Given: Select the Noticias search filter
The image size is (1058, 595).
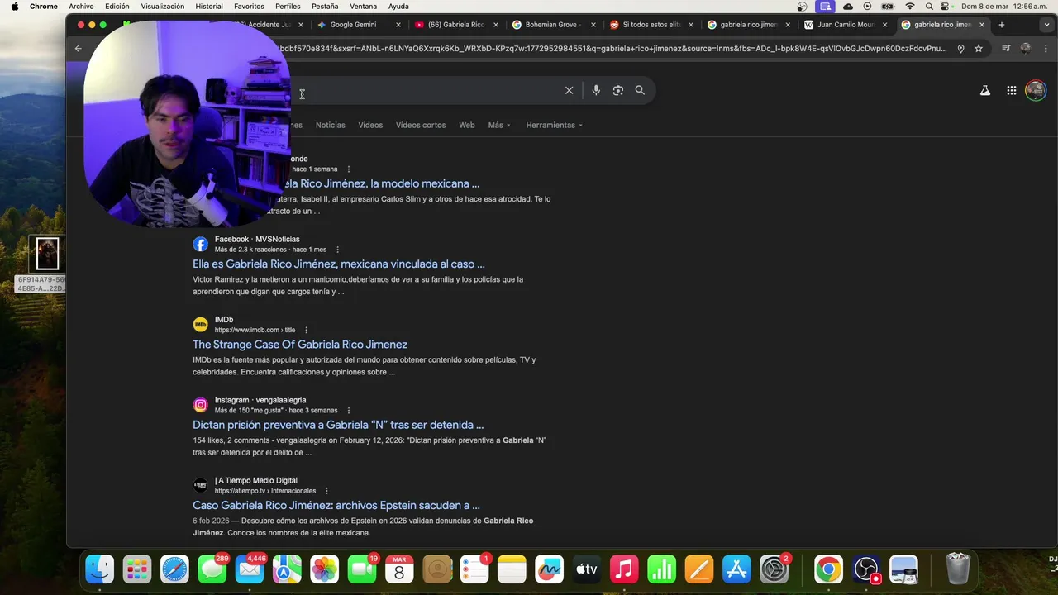Looking at the screenshot, I should pyautogui.click(x=330, y=126).
